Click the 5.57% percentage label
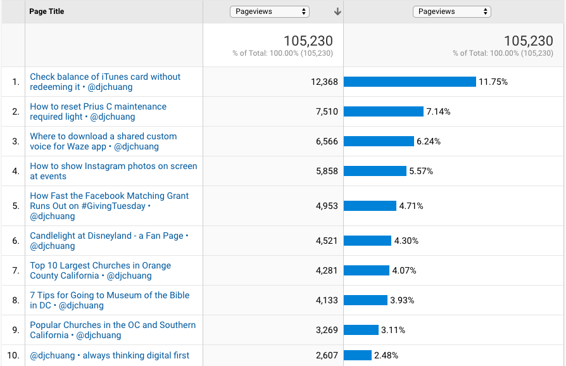Image resolution: width=566 pixels, height=366 pixels. pyautogui.click(x=421, y=171)
